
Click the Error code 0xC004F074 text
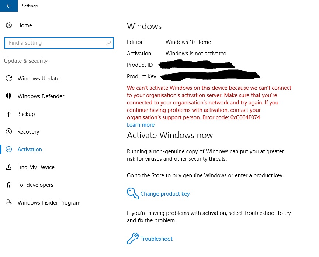pyautogui.click(x=231, y=117)
